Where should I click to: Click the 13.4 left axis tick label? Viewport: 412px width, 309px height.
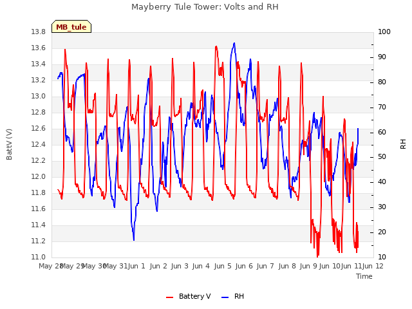pos(39,64)
